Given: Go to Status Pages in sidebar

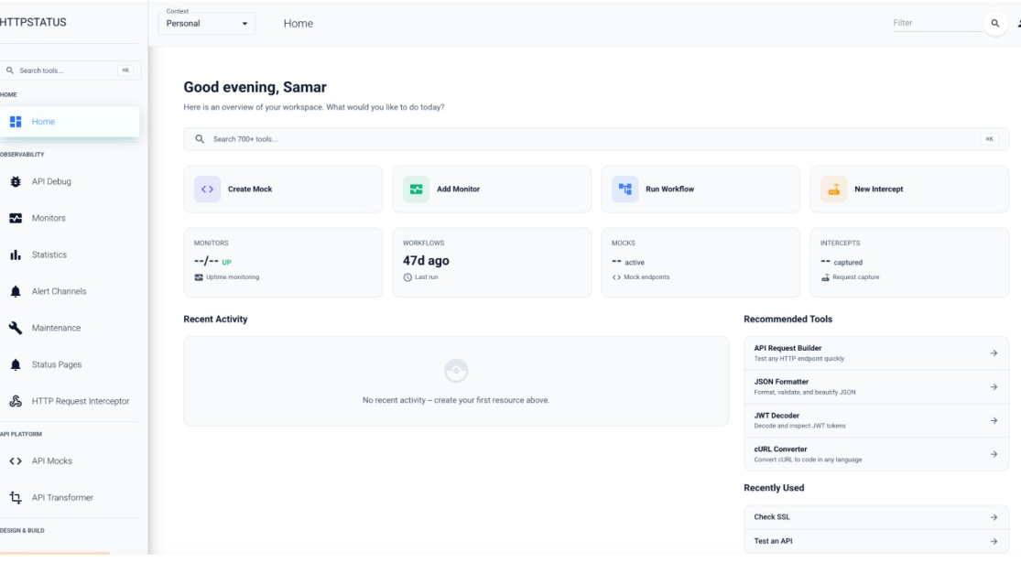Looking at the screenshot, I should click(x=57, y=364).
